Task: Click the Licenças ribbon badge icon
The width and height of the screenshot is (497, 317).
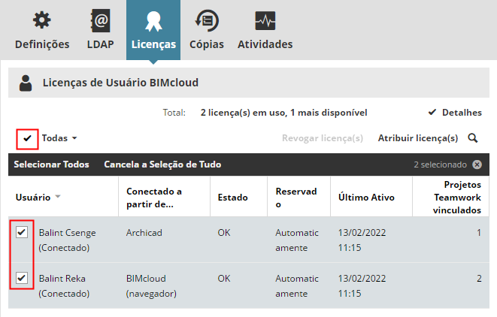Action: coord(153,20)
